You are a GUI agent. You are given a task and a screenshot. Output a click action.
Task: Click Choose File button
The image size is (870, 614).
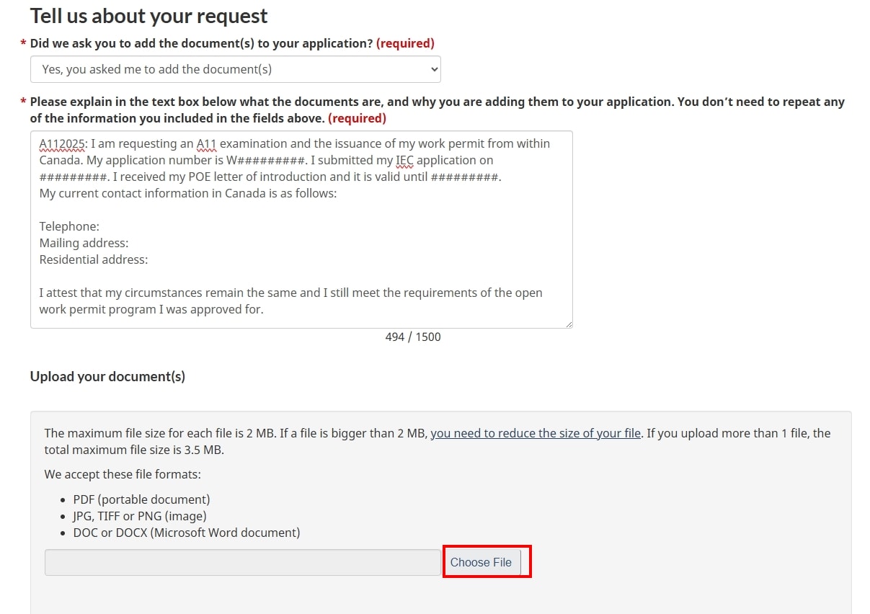coord(481,562)
